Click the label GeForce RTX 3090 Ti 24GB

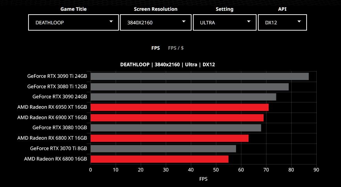click(57, 76)
